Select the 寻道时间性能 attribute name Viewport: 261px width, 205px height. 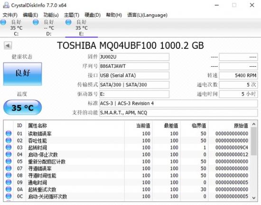42,176
